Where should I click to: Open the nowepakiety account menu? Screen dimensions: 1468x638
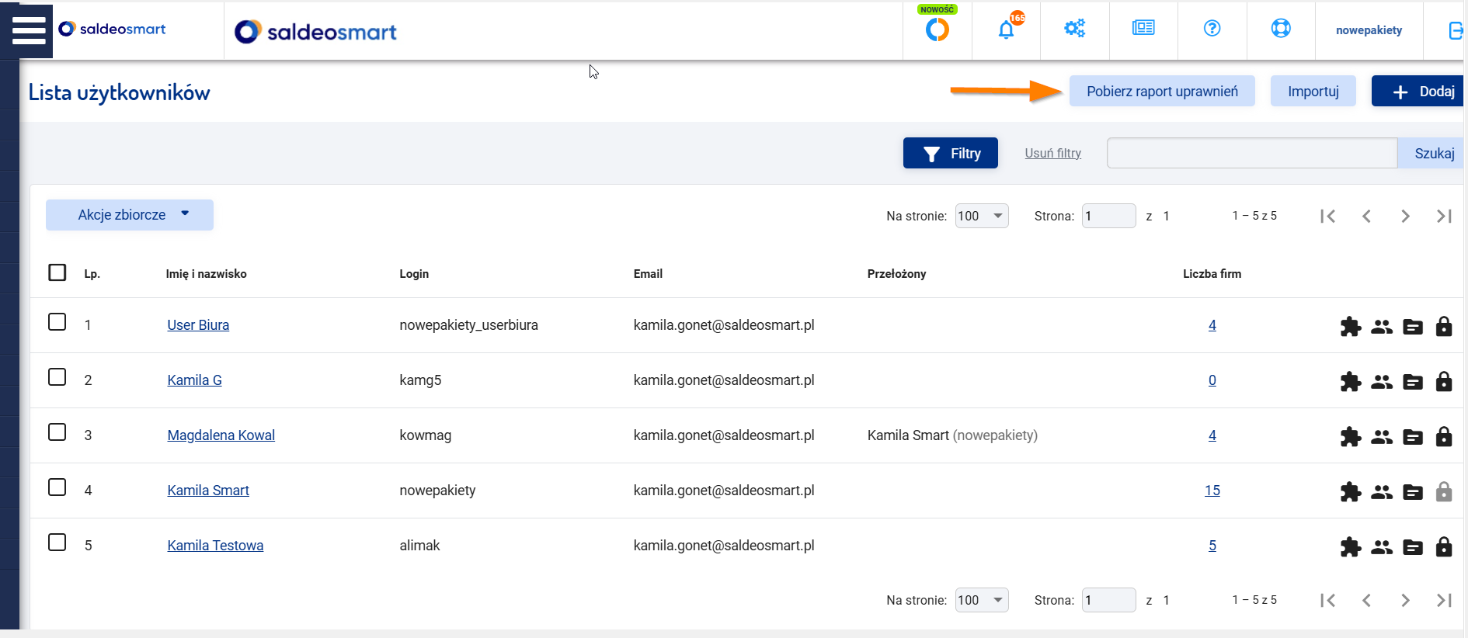tap(1369, 30)
